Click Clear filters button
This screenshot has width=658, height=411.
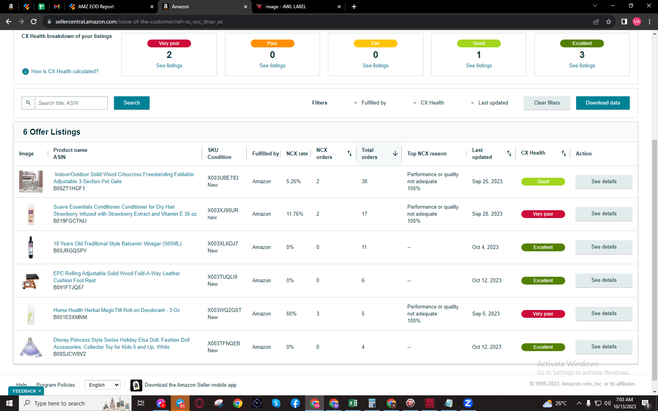coord(547,103)
